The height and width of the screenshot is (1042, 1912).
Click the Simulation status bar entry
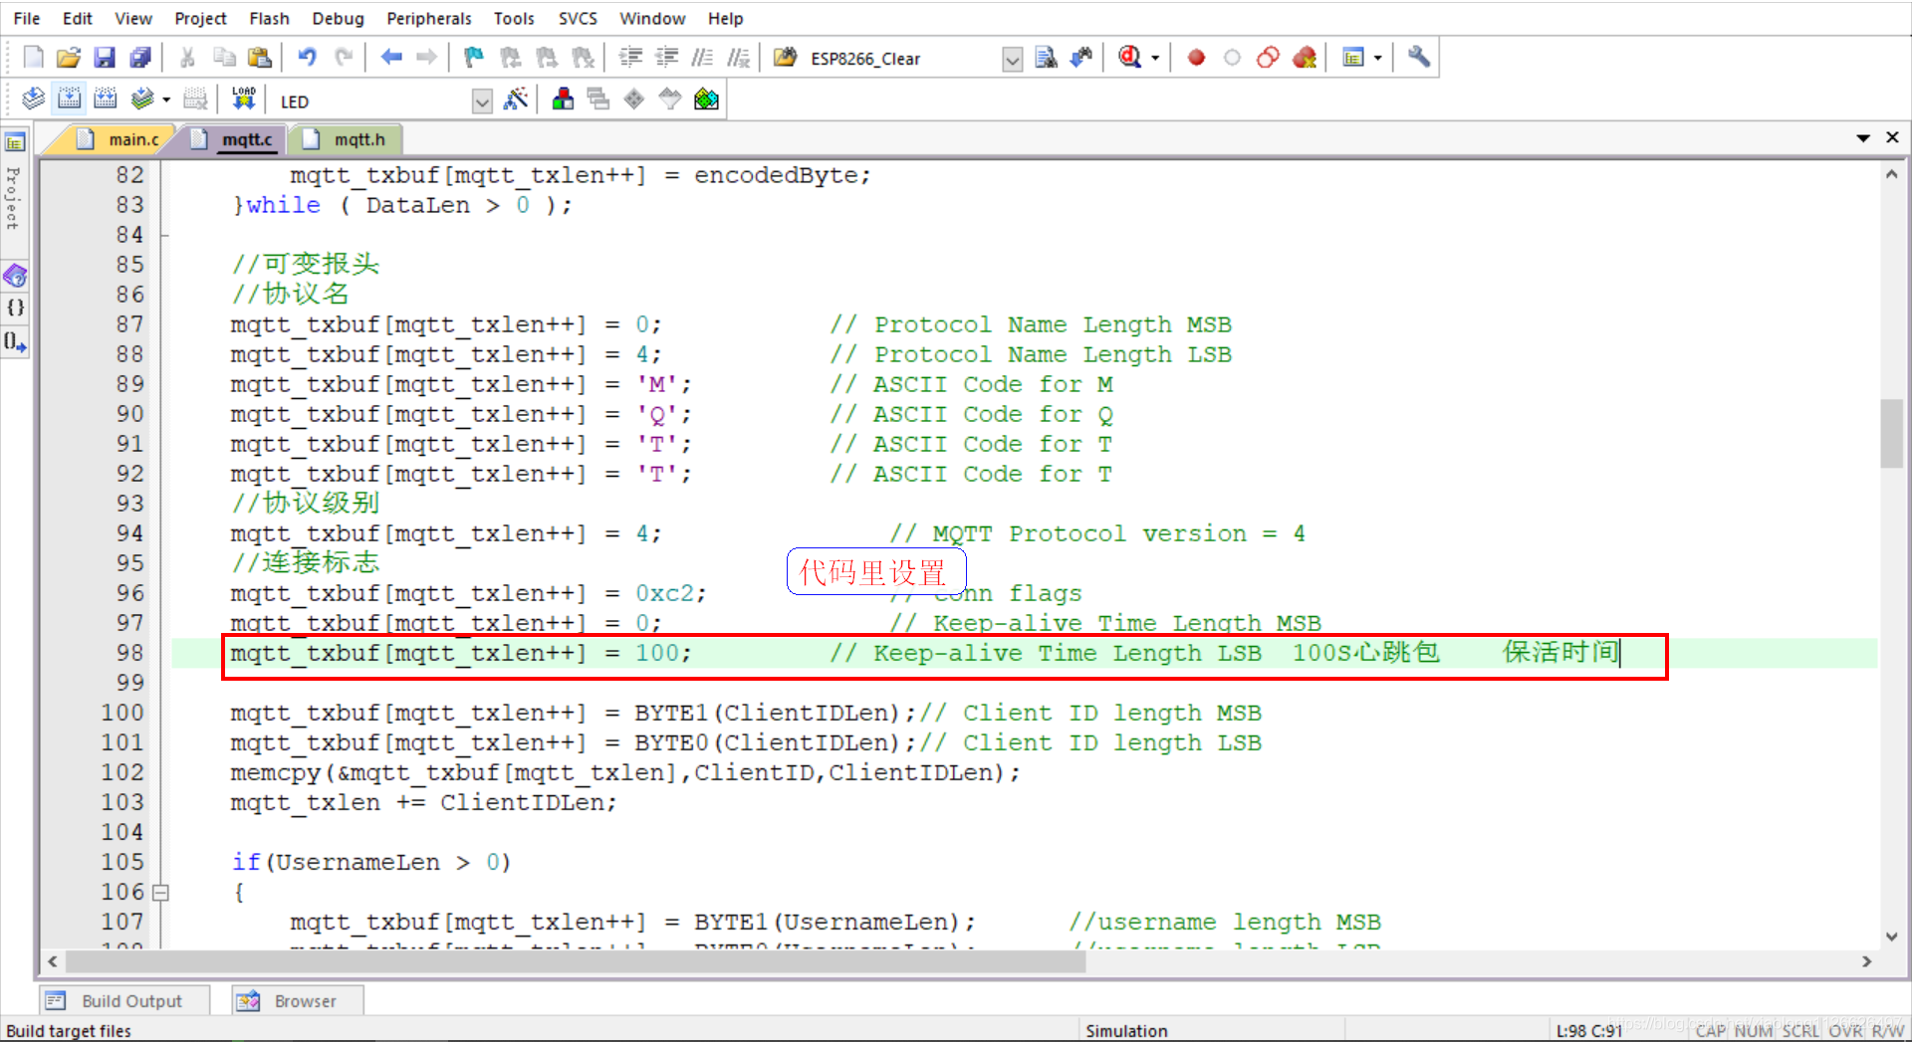point(1126,1030)
